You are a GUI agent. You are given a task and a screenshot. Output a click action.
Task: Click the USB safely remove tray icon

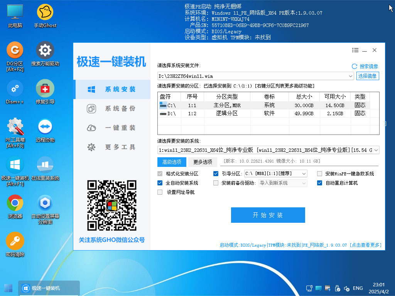pos(337,288)
